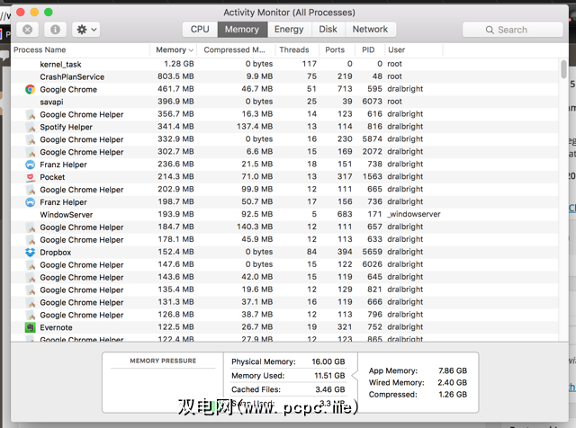Click the 117 threads value
Screen dimensions: 576x428
coord(310,64)
